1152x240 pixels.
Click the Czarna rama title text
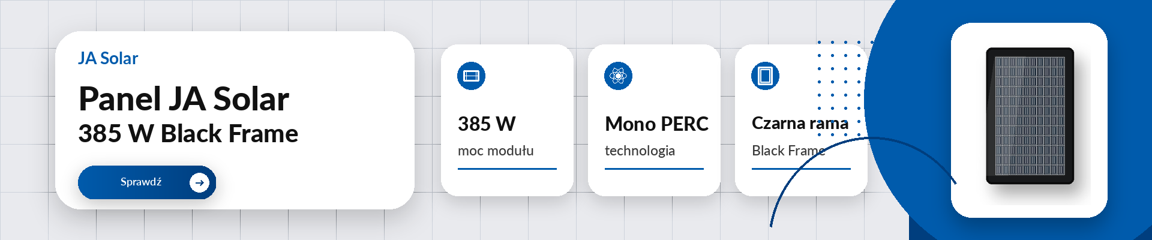pyautogui.click(x=800, y=124)
